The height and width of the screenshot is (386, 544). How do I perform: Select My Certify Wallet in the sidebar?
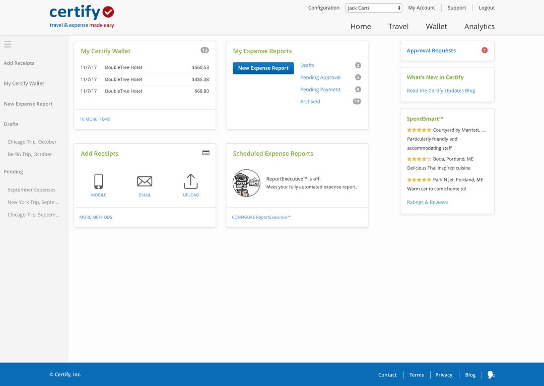point(24,83)
